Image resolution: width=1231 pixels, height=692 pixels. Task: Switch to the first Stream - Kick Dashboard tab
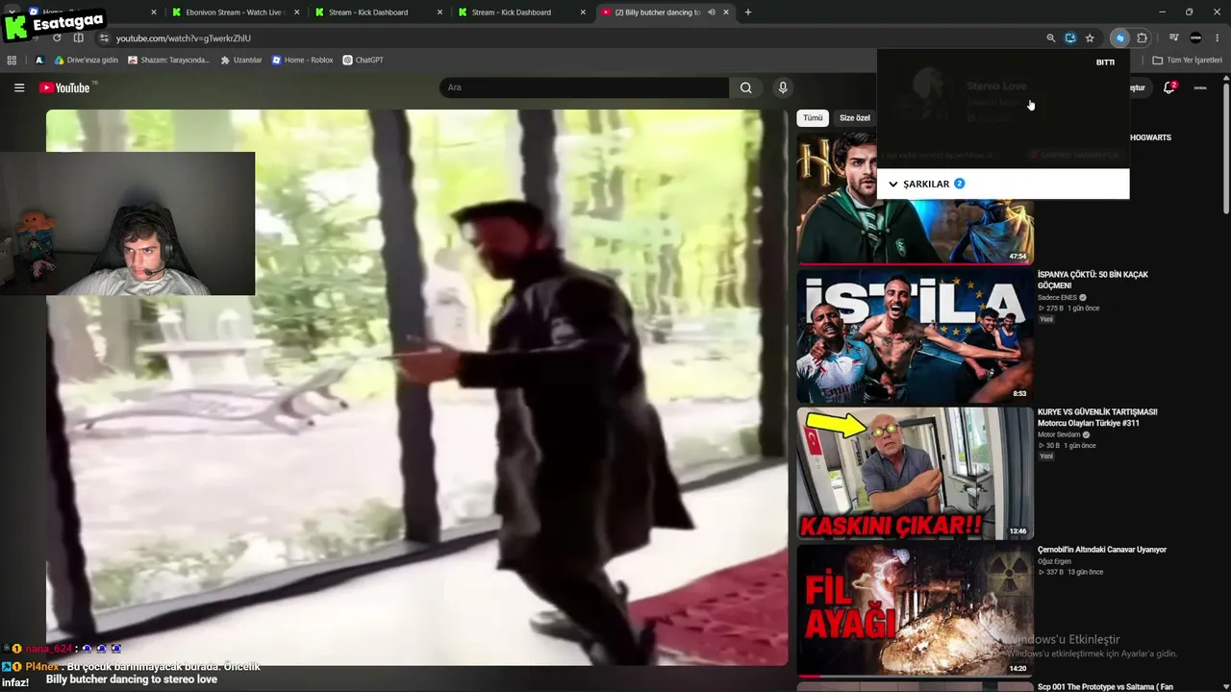click(379, 12)
